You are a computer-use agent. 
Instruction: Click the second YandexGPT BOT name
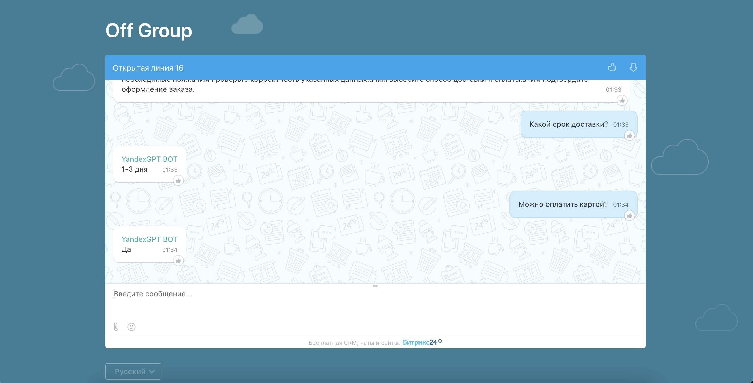[149, 239]
